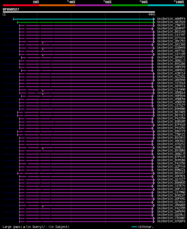Click the purple arrowhead ending the A7Q6F6 alignment
This screenshot has width=187, height=229.
tap(154, 221)
